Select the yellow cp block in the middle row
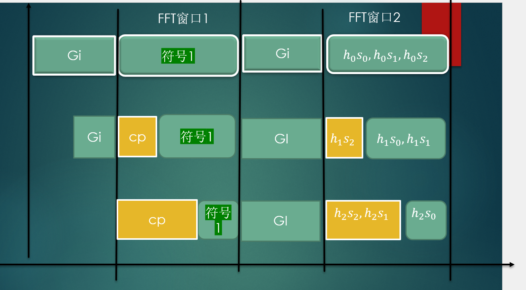Image resolution: width=526 pixels, height=290 pixels. [x=137, y=136]
